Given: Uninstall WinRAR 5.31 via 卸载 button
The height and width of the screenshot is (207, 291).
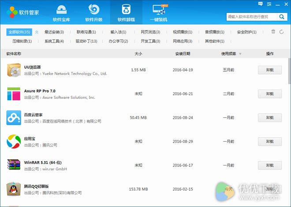Looking at the screenshot, I should [270, 165].
